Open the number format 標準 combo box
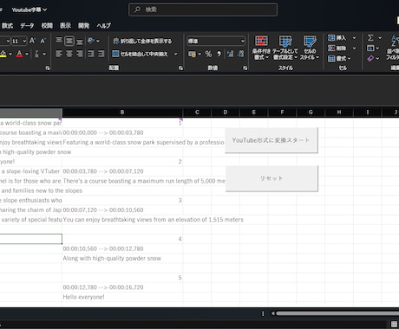The image size is (399, 329). tap(216, 41)
